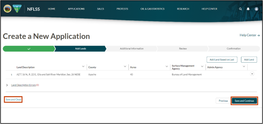Select the Review progress step
This screenshot has height=124, width=263.
(x=183, y=49)
